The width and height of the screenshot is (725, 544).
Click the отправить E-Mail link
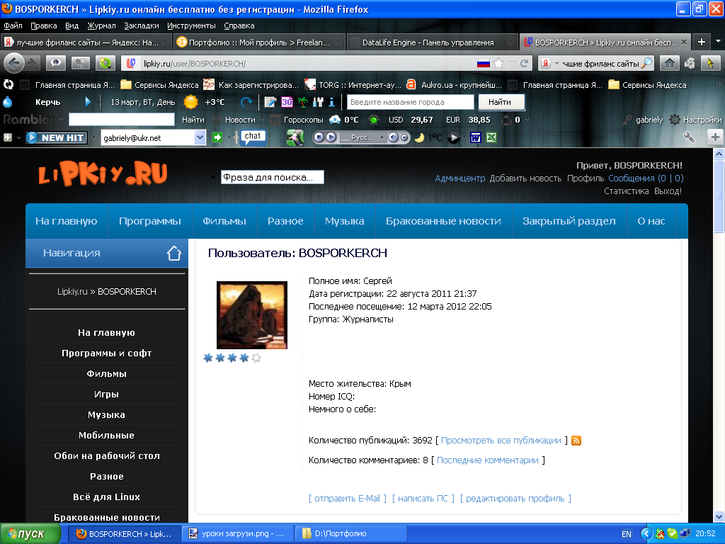point(347,499)
